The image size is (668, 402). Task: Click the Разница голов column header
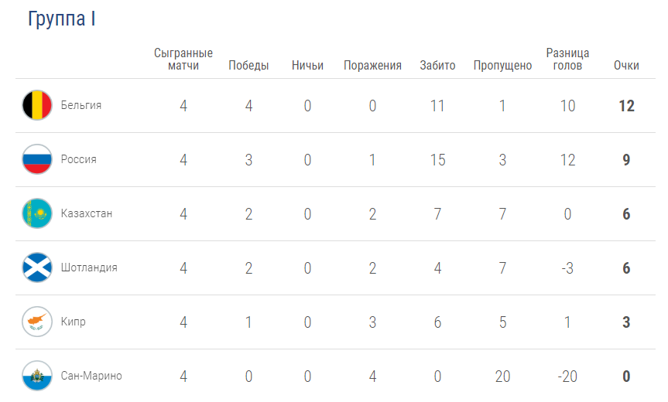(x=567, y=59)
